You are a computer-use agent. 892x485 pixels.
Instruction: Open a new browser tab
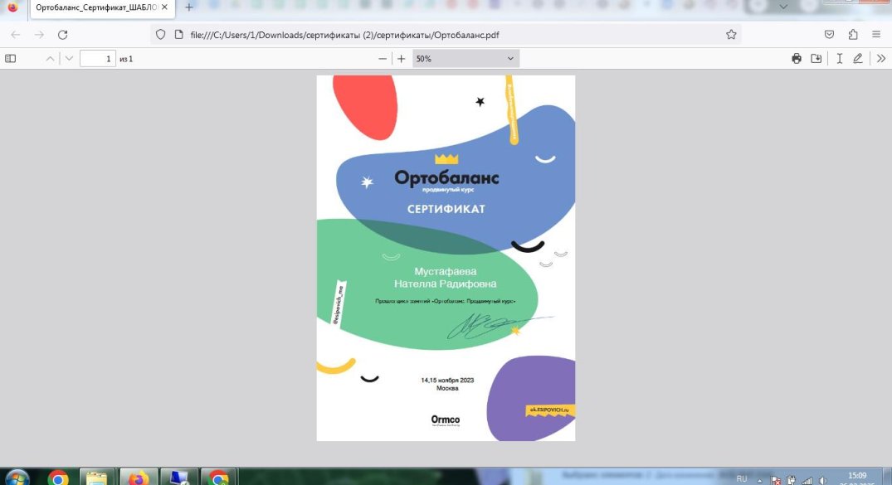189,7
